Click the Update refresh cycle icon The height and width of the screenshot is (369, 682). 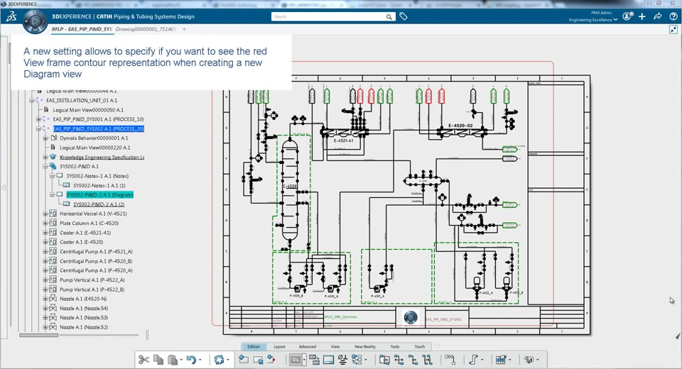point(219,360)
